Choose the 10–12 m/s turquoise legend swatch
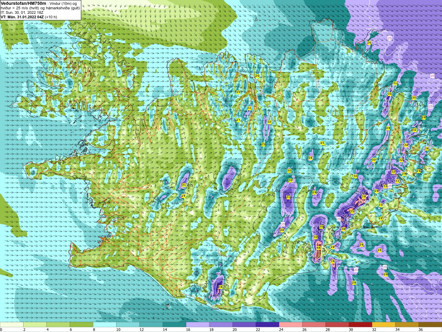This screenshot has height=332, width=442. [x=128, y=325]
